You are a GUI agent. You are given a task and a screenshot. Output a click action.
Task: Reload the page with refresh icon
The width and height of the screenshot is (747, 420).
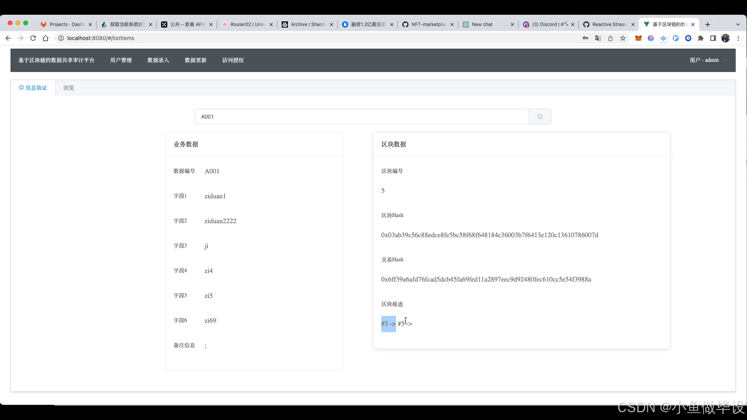coord(33,38)
